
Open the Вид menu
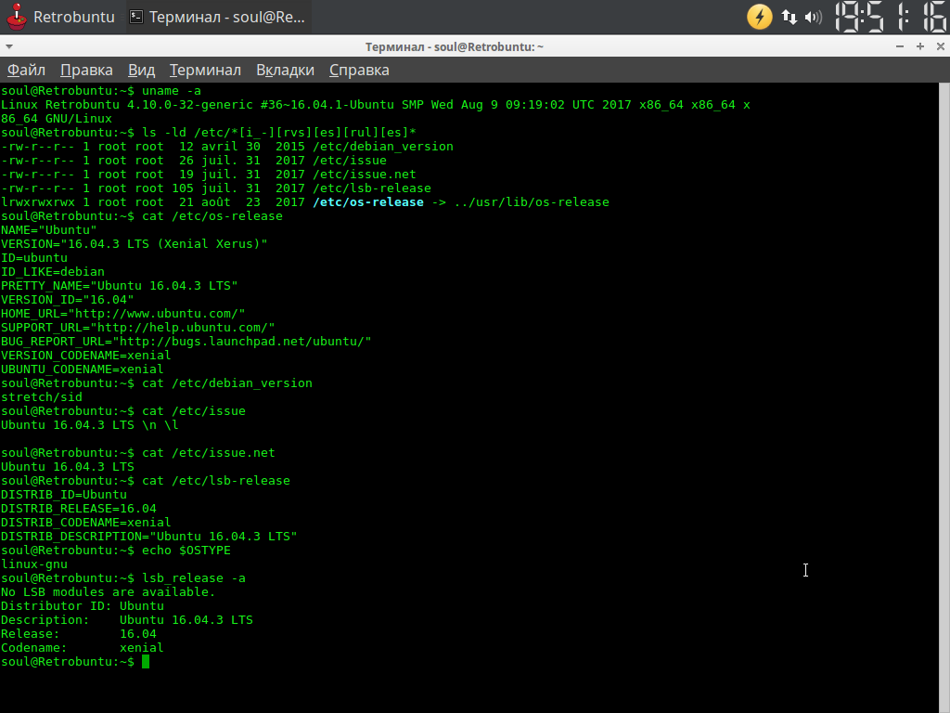[141, 71]
